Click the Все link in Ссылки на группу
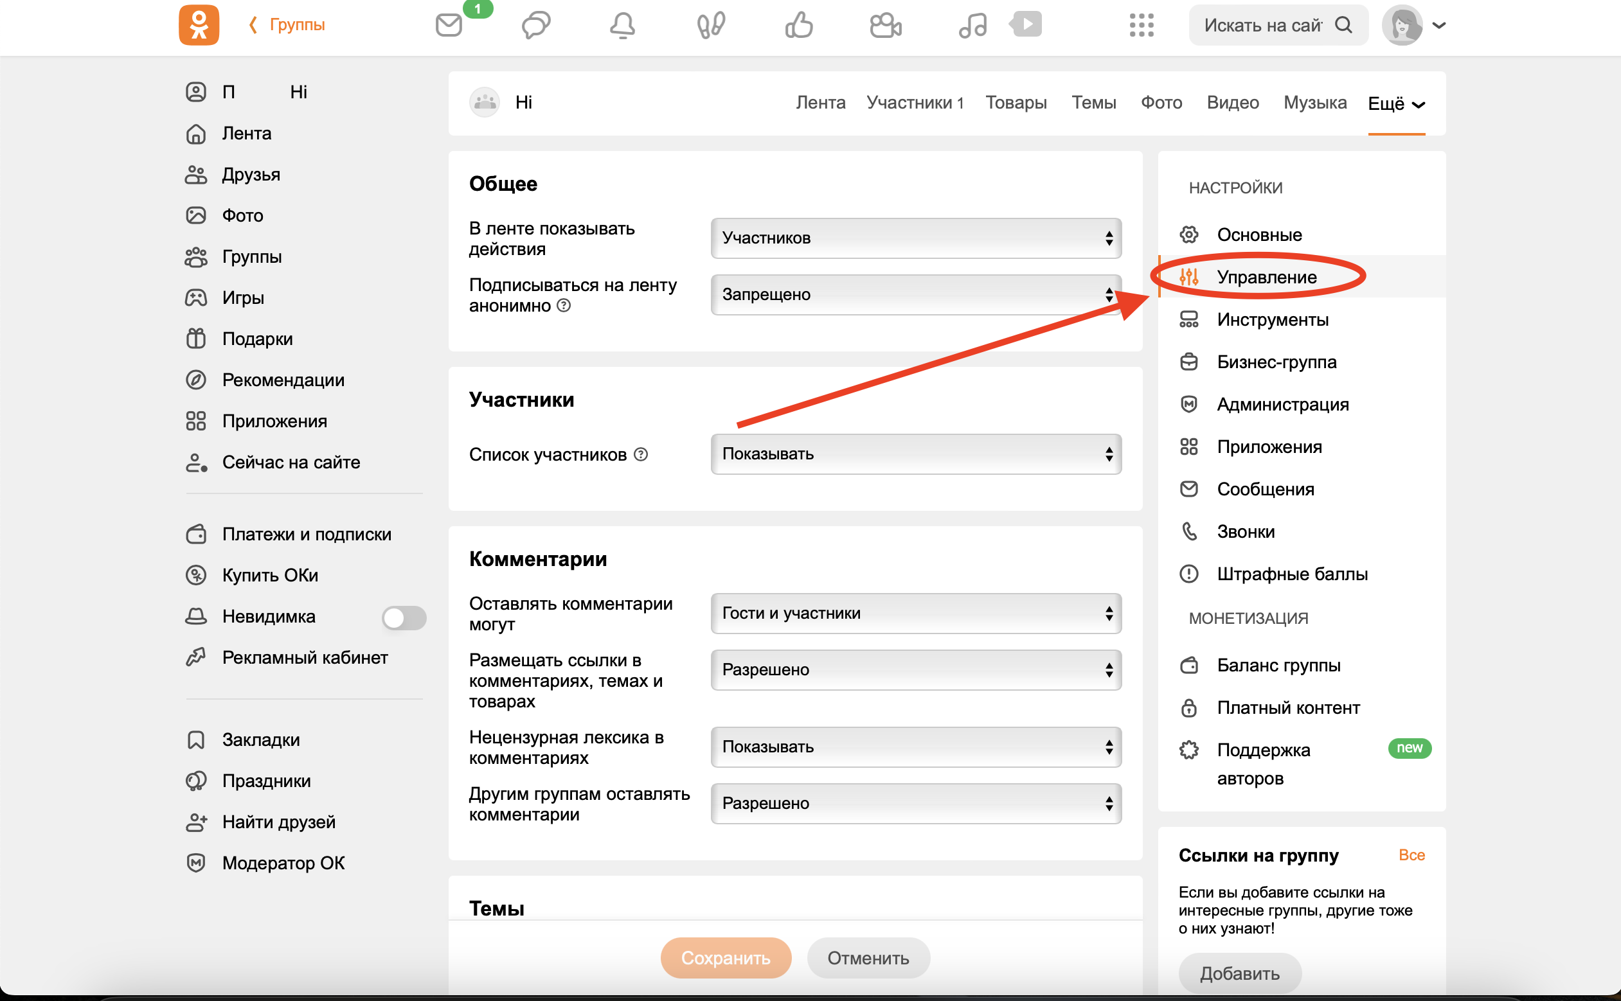1621x1001 pixels. (1411, 855)
